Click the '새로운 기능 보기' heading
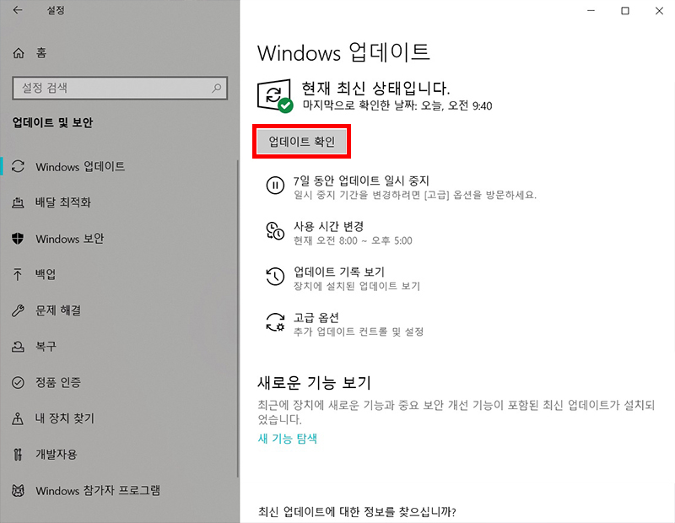675x523 pixels. [x=314, y=382]
